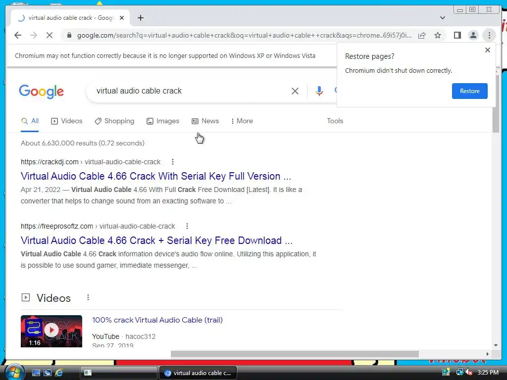
Task: Open the tab search dropdown chevron
Action: [x=443, y=18]
